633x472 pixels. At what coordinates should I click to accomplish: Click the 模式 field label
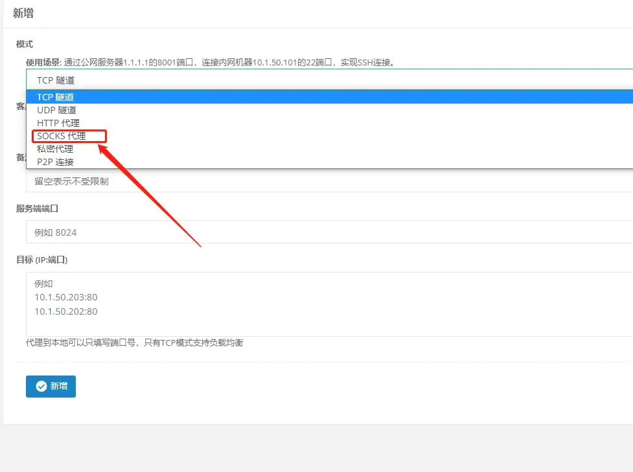23,44
